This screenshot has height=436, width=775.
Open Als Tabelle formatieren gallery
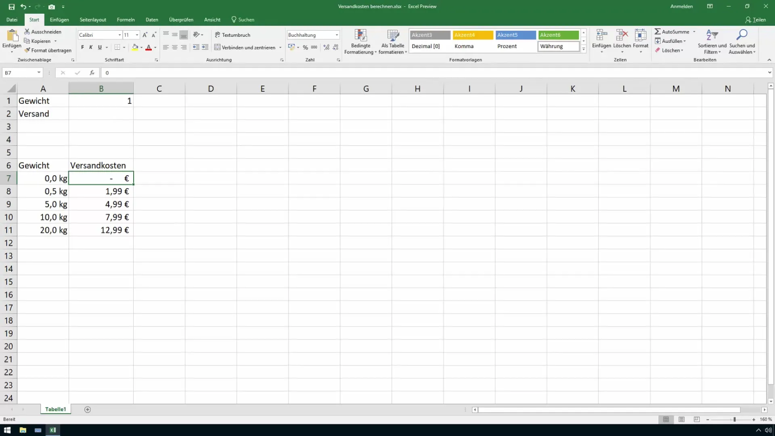click(x=393, y=42)
